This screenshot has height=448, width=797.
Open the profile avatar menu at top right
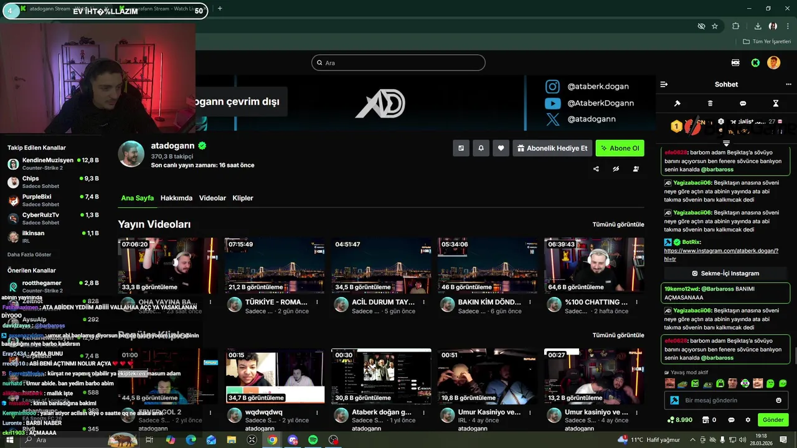point(773,63)
